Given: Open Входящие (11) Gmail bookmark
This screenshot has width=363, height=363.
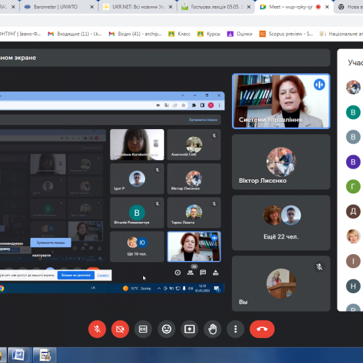Looking at the screenshot, I should click(75, 34).
